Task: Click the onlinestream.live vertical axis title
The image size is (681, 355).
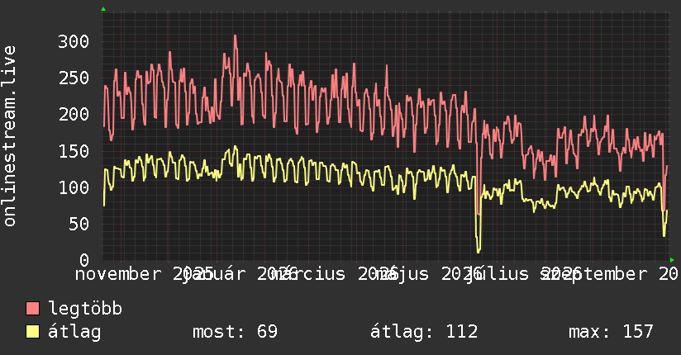Action: point(10,136)
